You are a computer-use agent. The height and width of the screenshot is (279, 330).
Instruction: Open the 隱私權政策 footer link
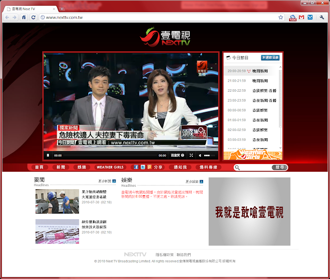(x=164, y=255)
